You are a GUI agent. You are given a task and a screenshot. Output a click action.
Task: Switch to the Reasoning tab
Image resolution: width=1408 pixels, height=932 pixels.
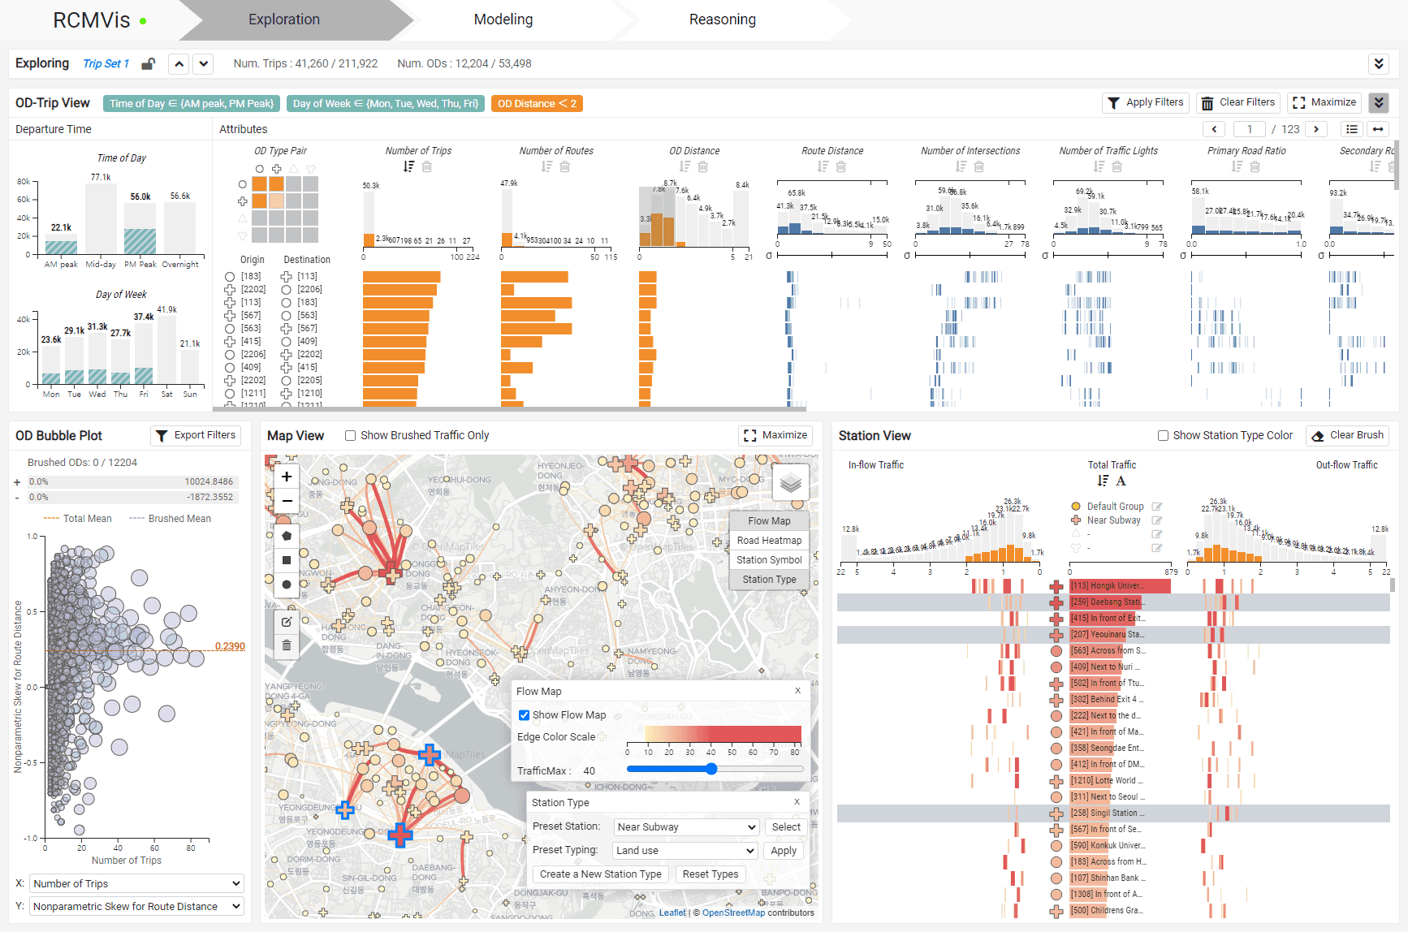click(722, 19)
